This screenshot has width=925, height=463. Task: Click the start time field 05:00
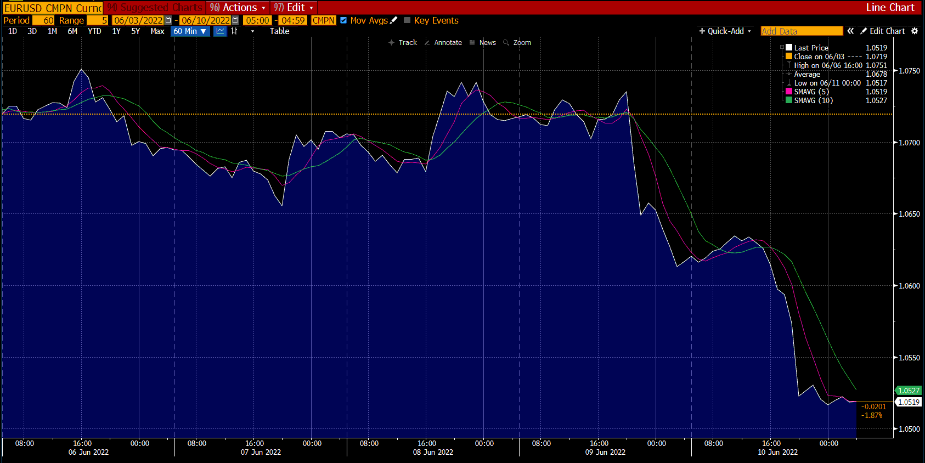click(x=257, y=20)
